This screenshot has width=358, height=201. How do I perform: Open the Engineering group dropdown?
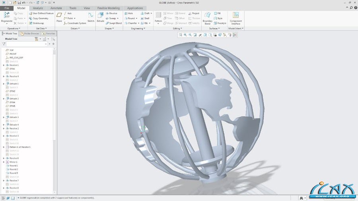[138, 29]
